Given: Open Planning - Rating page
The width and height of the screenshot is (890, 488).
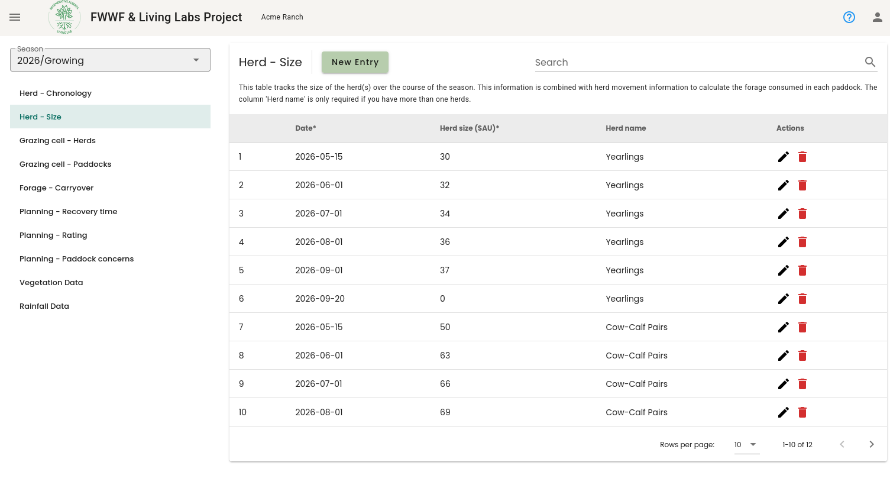Looking at the screenshot, I should (110, 235).
